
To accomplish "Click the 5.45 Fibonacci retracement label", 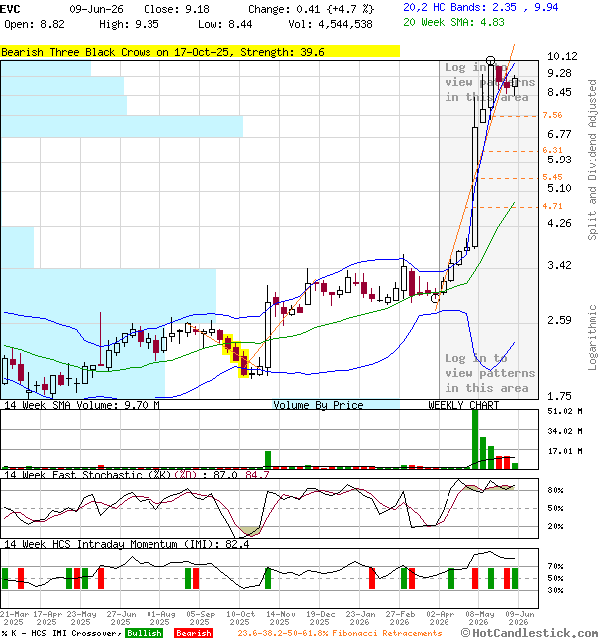I will [552, 177].
